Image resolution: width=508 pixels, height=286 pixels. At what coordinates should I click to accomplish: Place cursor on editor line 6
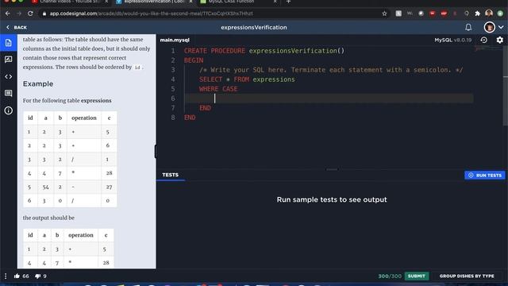[329, 99]
